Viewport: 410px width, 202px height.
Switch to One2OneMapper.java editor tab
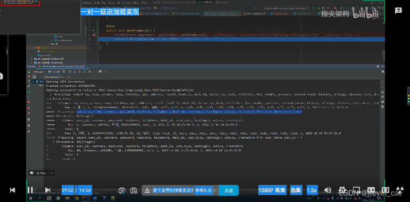coord(187,13)
